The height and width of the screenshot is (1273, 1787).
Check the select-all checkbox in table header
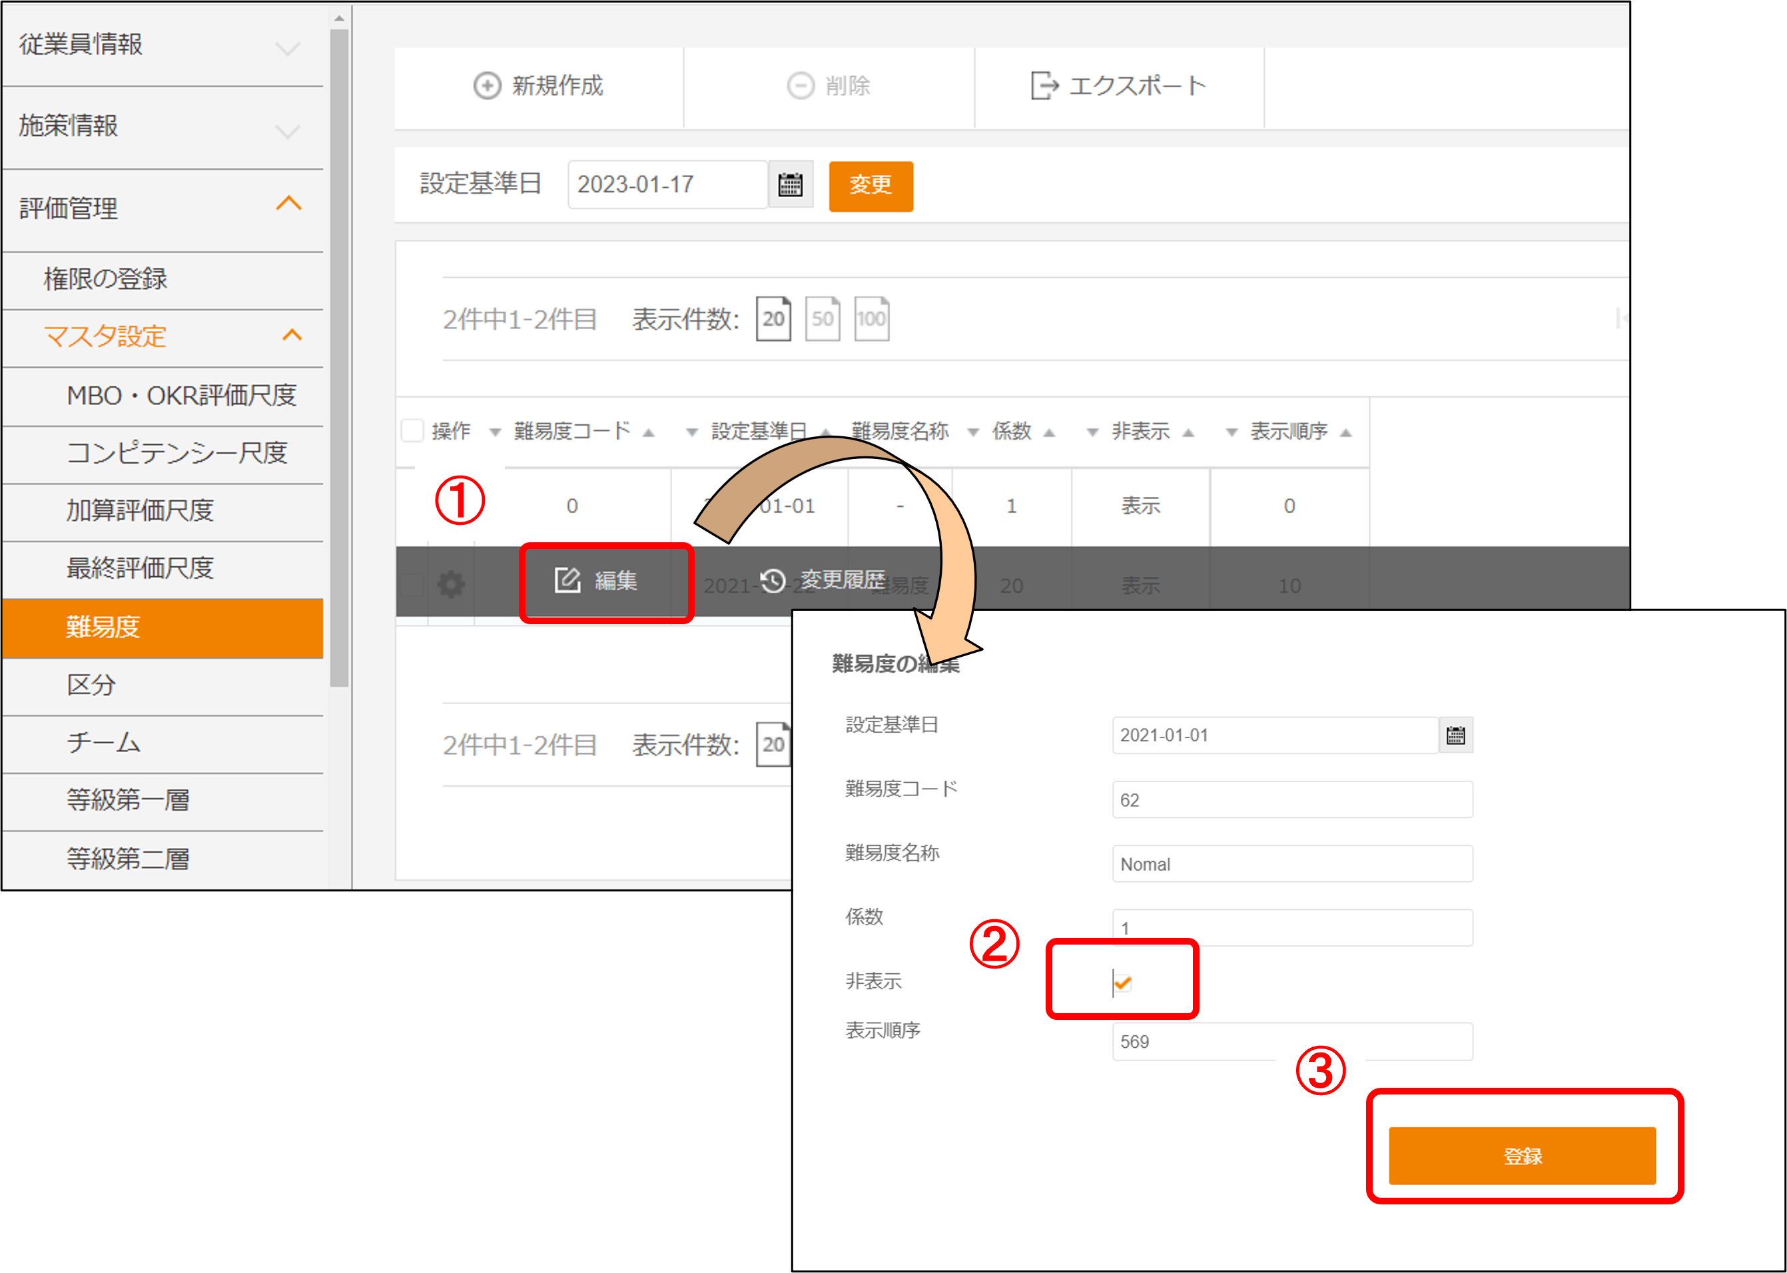[412, 430]
